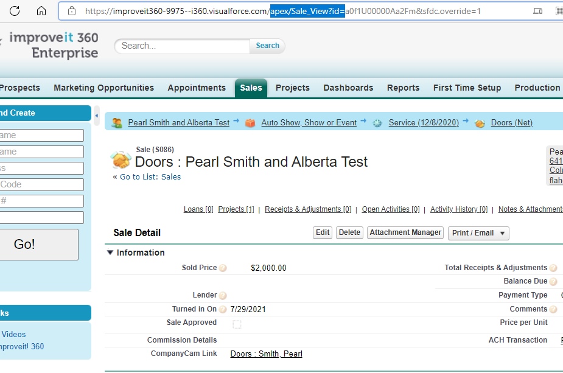Open the Reports tab
This screenshot has width=563, height=373.
403,88
